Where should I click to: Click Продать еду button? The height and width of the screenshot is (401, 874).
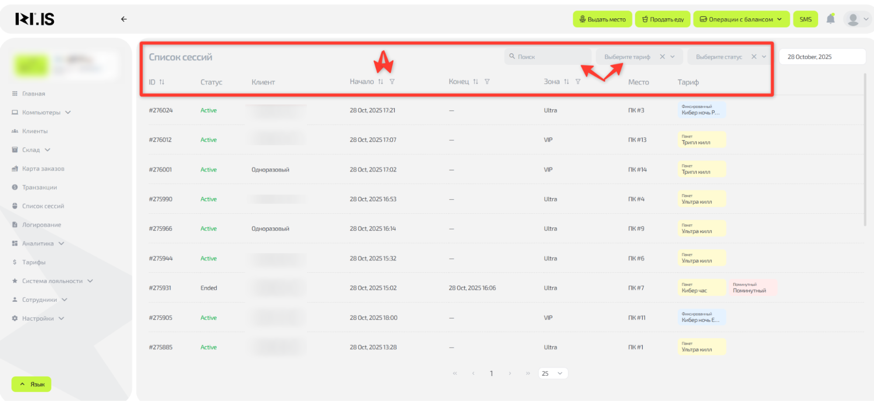662,19
